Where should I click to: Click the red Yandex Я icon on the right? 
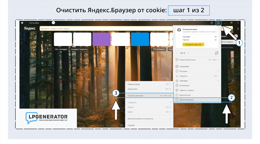coord(236,36)
